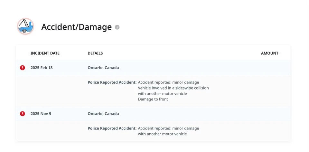The width and height of the screenshot is (309, 152).
Task: Select the sideswipe collision detail line
Action: point(173,88)
